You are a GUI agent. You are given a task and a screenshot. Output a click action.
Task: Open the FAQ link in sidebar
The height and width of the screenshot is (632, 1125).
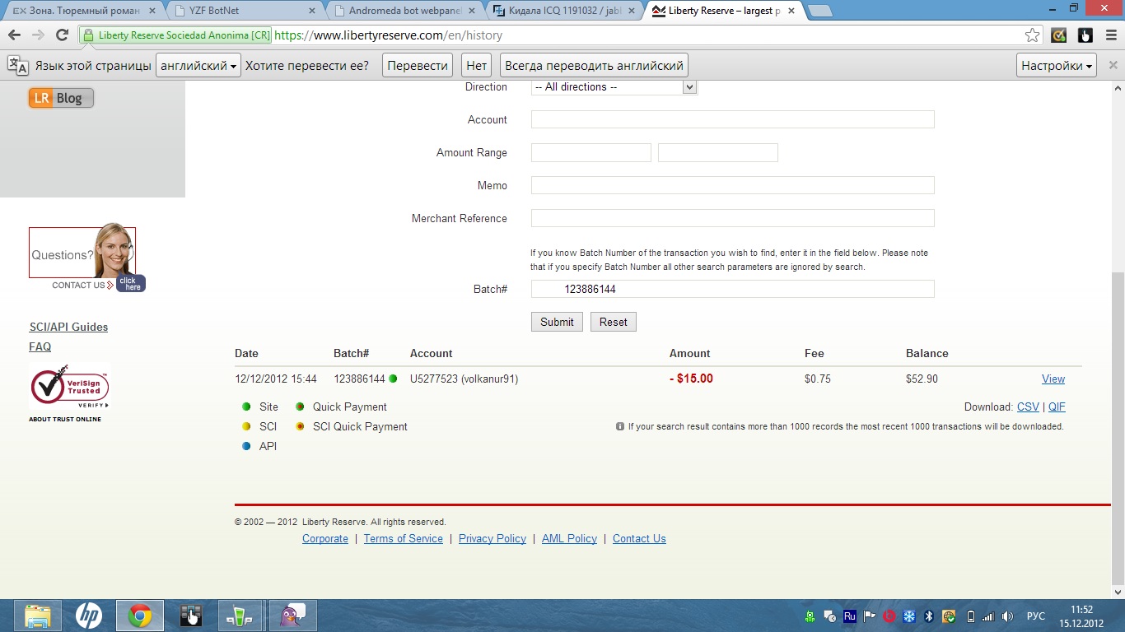(x=40, y=346)
